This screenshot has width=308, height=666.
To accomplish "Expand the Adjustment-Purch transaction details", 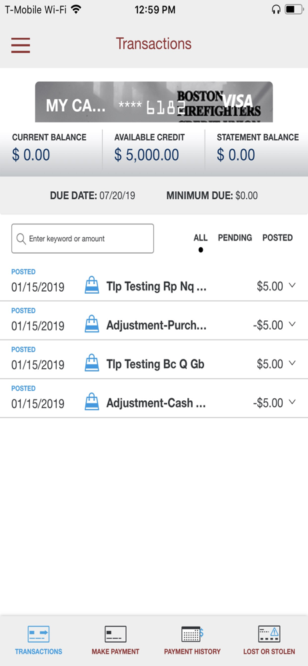I will coord(292,324).
